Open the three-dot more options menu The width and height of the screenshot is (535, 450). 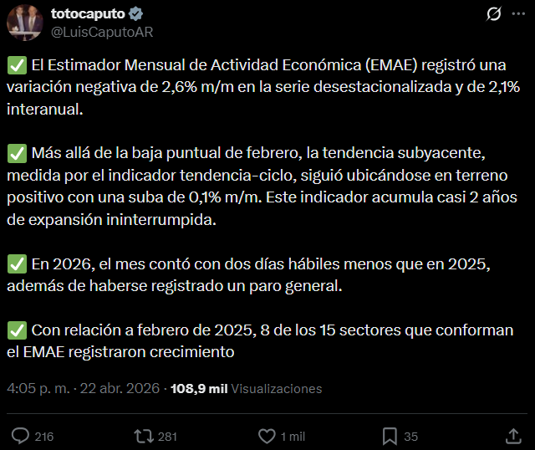point(518,14)
